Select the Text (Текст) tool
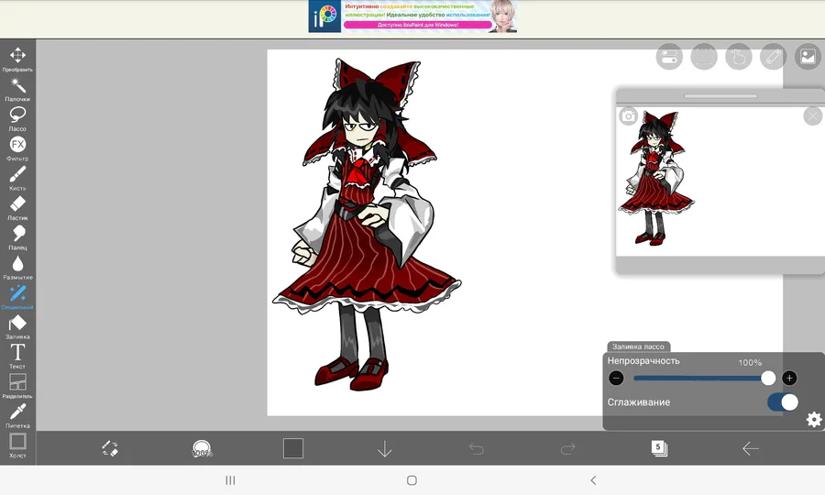This screenshot has width=825, height=495. tap(17, 357)
